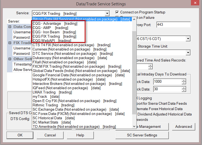Click the Cancel button
This screenshot has width=202, height=145.
click(x=50, y=135)
